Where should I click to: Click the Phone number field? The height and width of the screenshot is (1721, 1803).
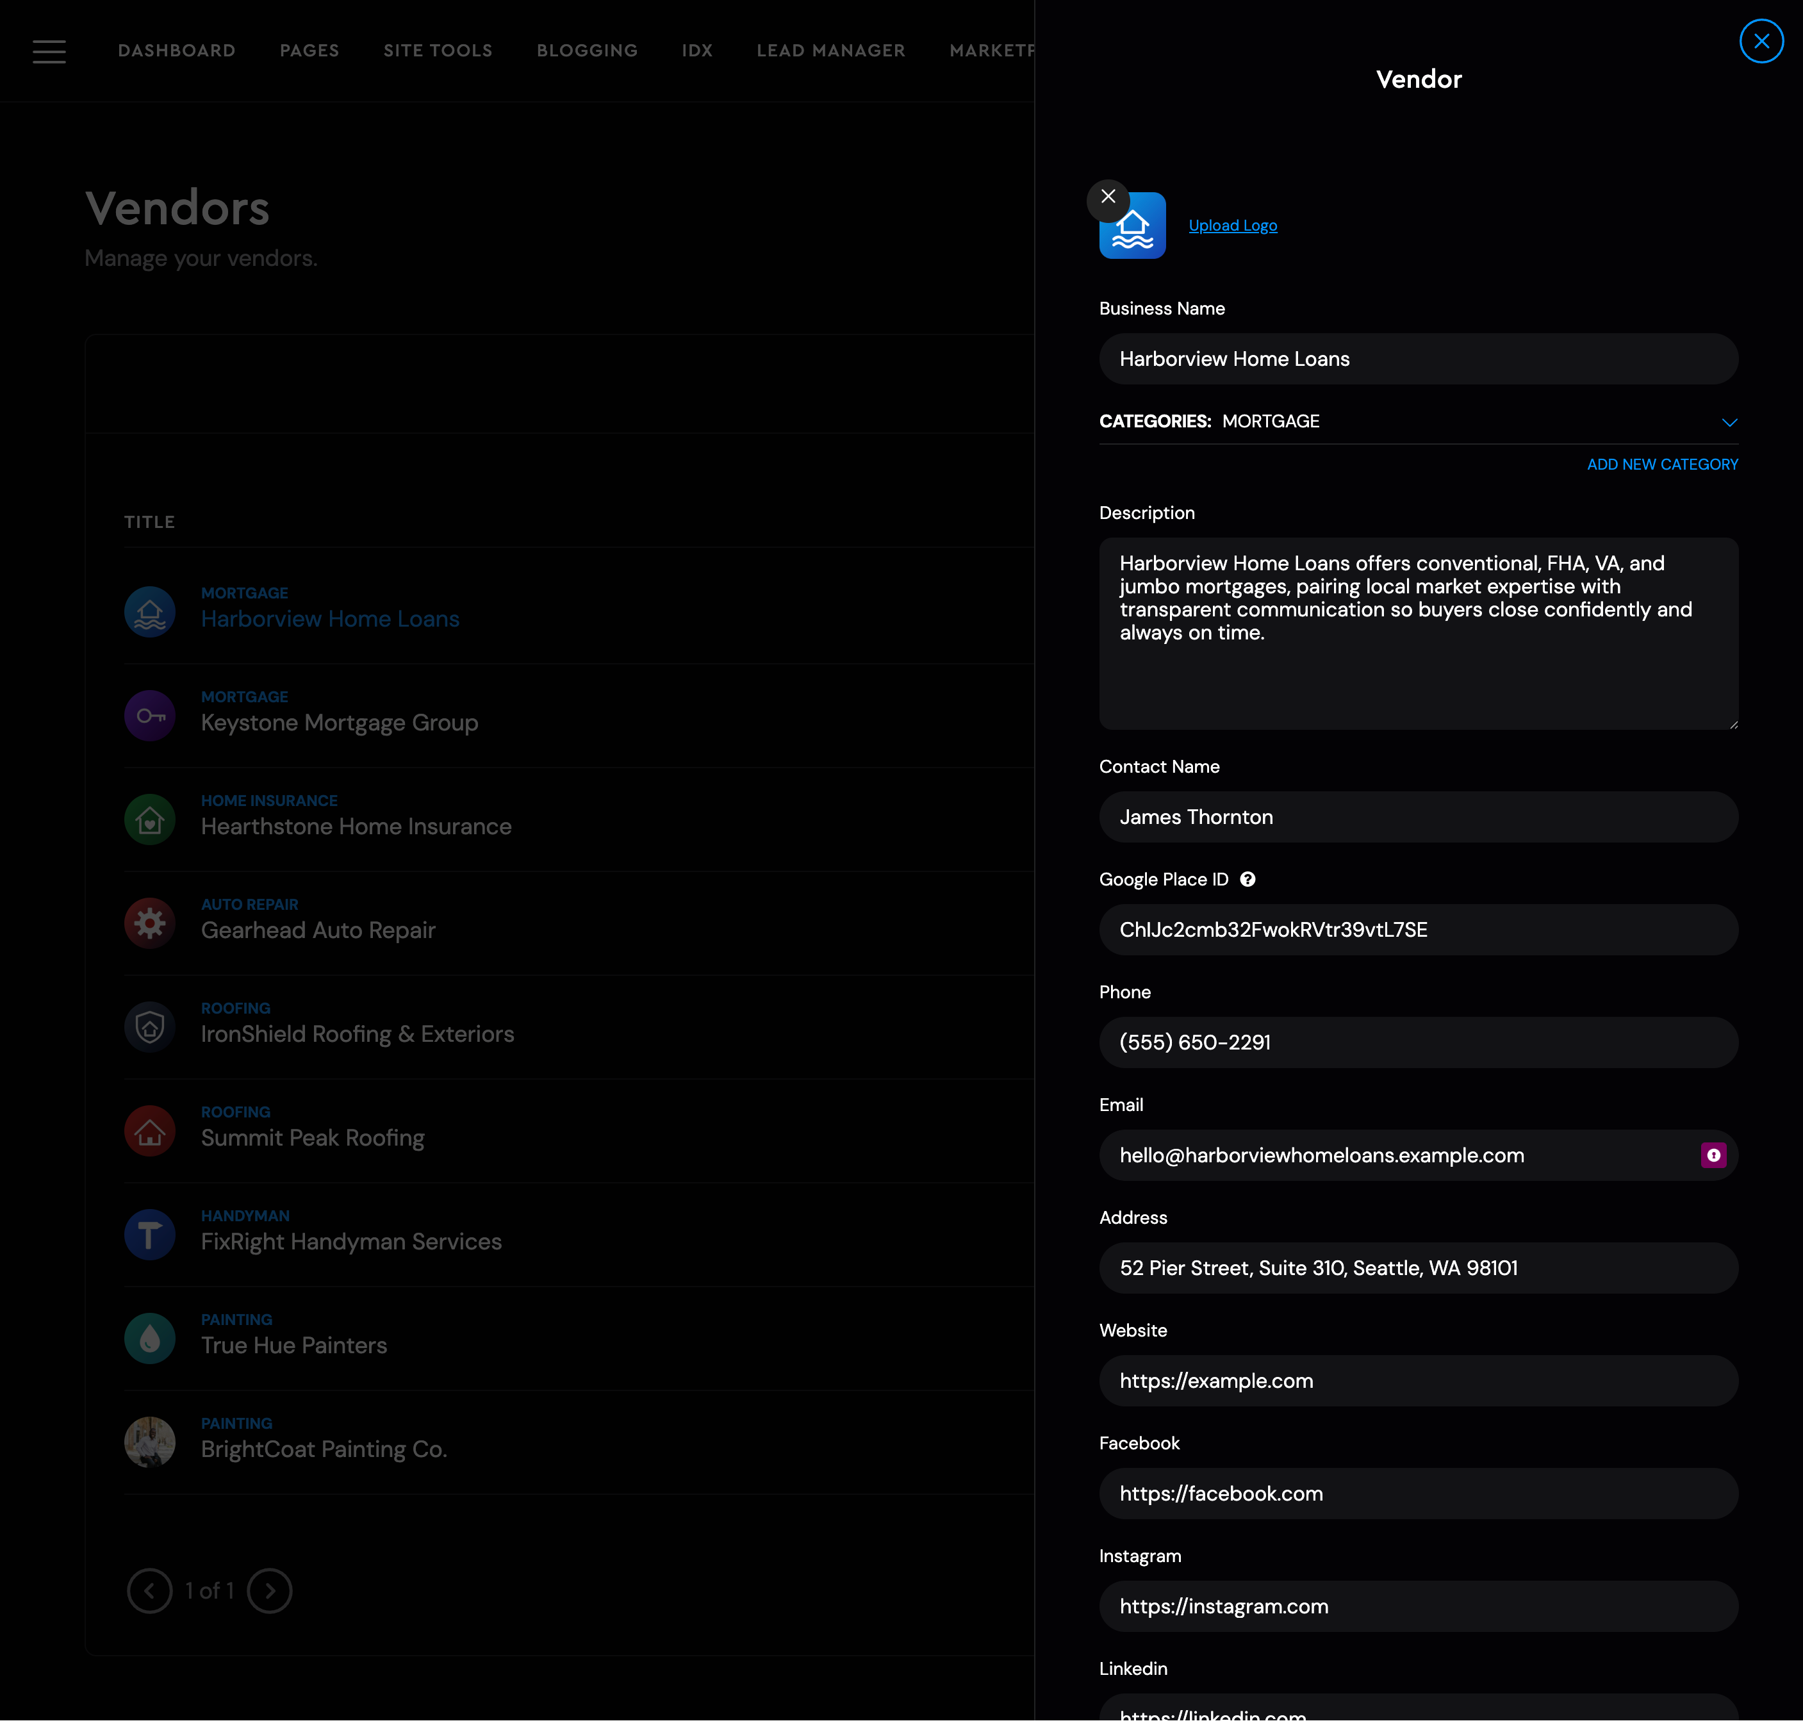tap(1418, 1042)
